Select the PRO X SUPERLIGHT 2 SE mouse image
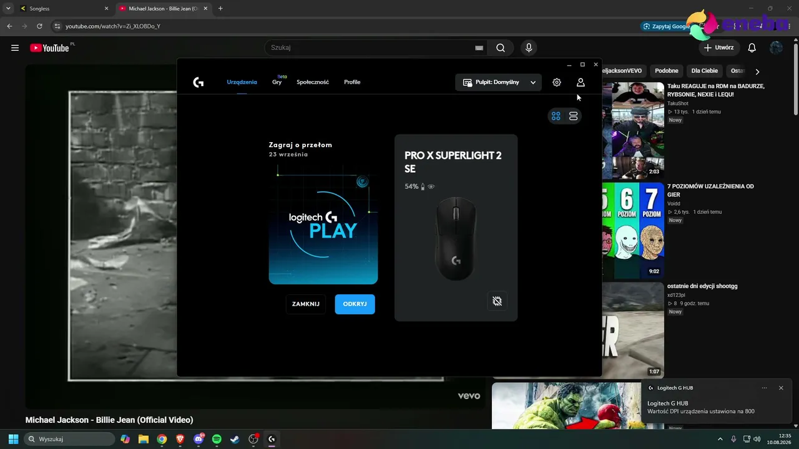Image resolution: width=799 pixels, height=449 pixels. [x=456, y=239]
